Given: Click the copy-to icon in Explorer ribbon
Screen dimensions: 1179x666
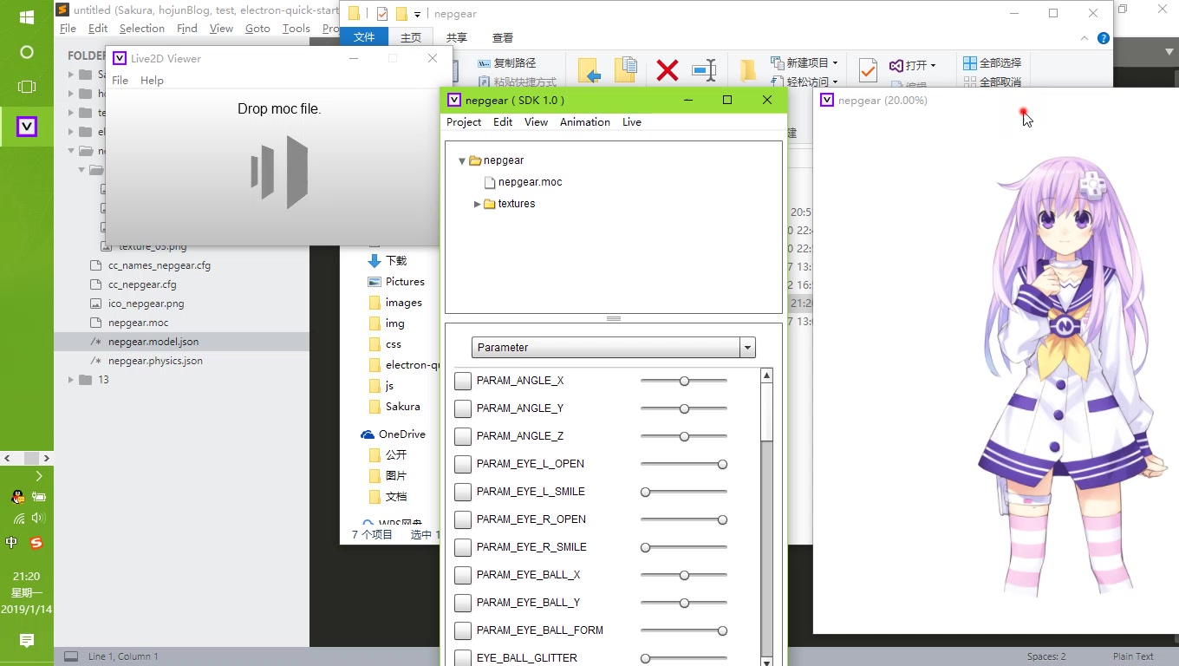Looking at the screenshot, I should click(626, 70).
